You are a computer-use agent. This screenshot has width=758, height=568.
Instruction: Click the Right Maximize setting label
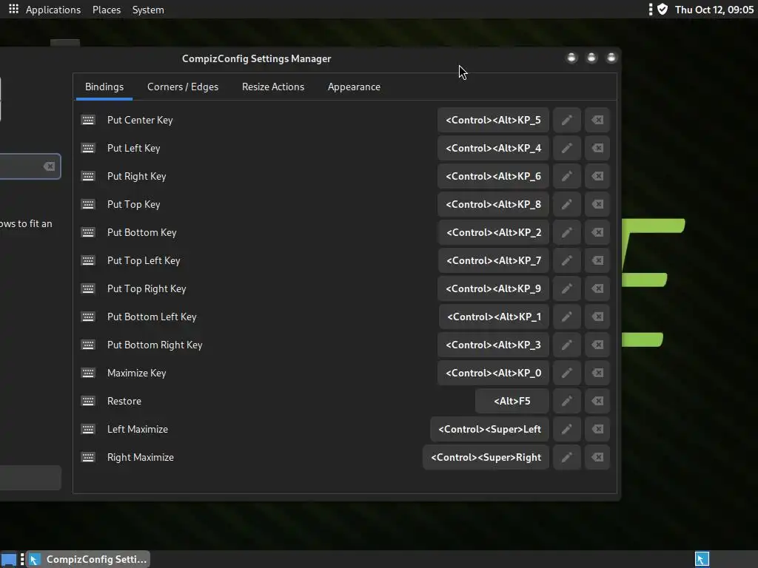pos(140,457)
